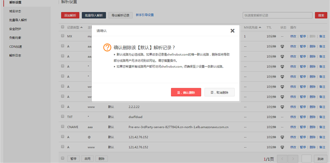Viewport: 330px width, 163px height.
Task: Click the next page arrow
Action: click(x=293, y=158)
